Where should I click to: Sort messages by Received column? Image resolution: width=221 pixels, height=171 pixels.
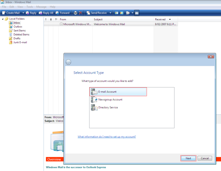tap(166, 19)
